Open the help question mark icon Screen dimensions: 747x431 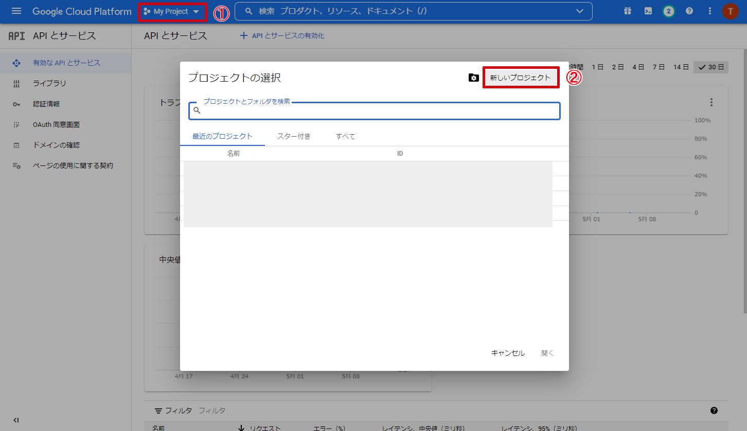pyautogui.click(x=689, y=11)
